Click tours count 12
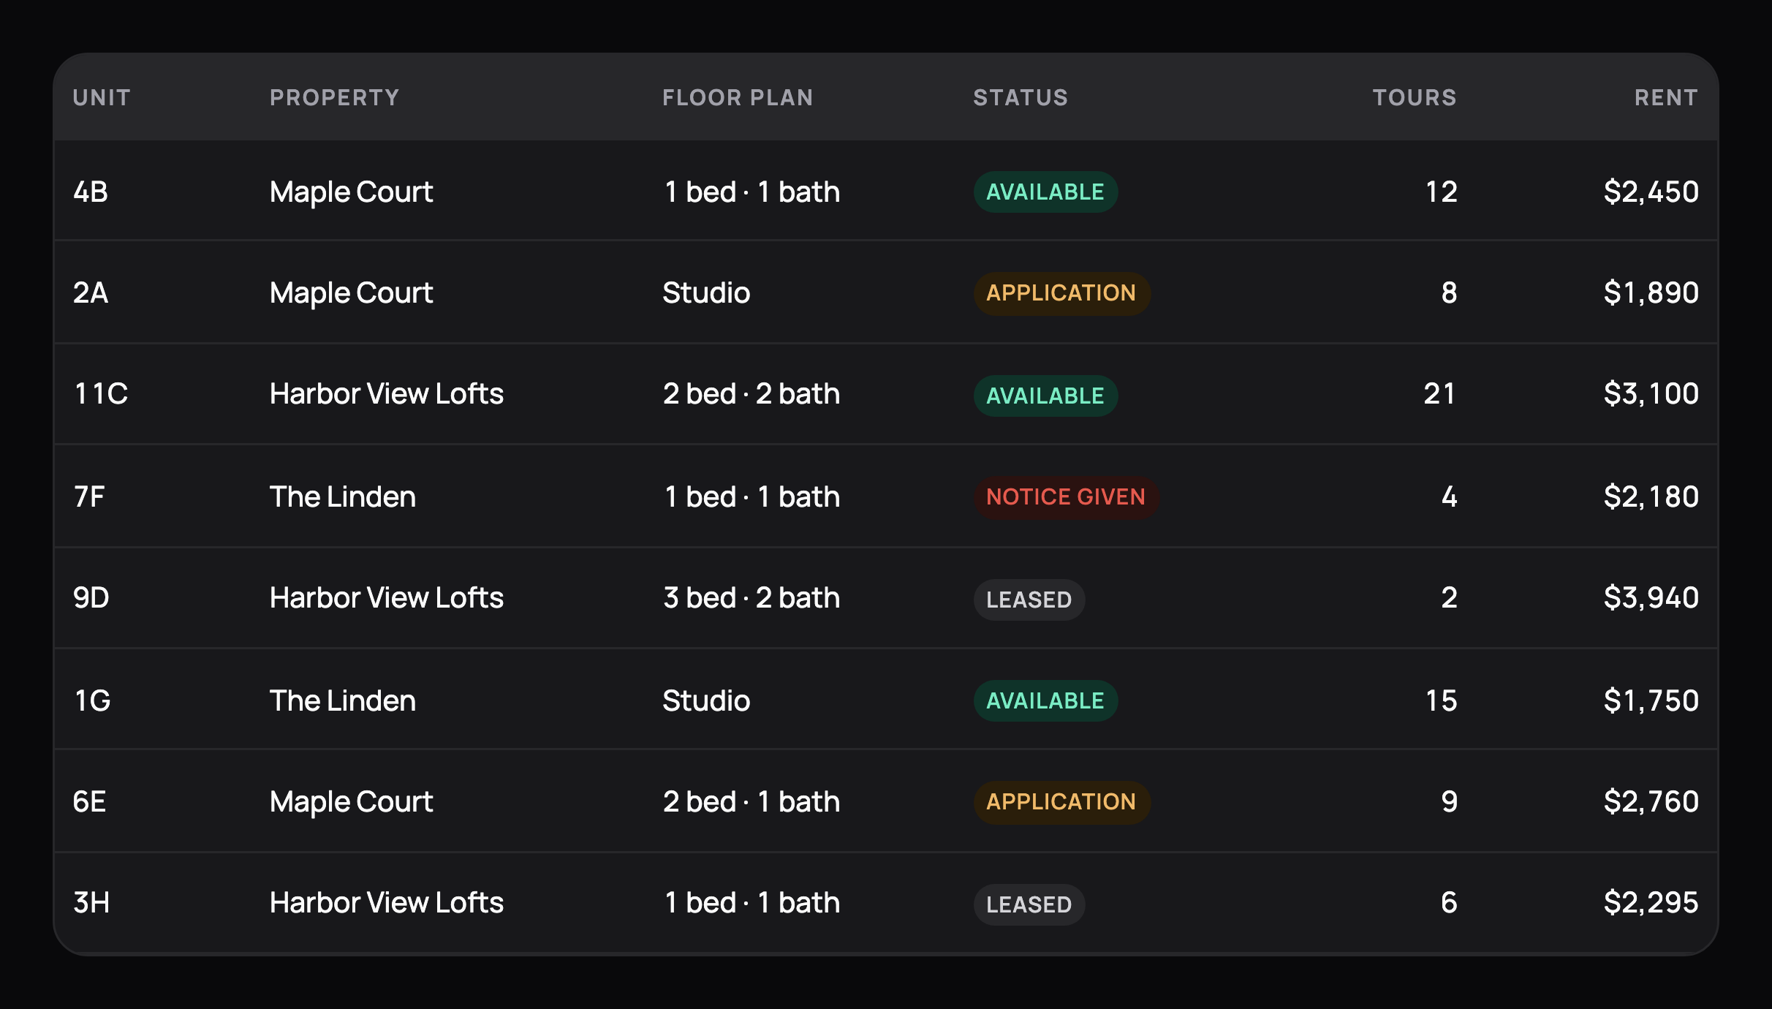The width and height of the screenshot is (1772, 1009). point(1441,192)
